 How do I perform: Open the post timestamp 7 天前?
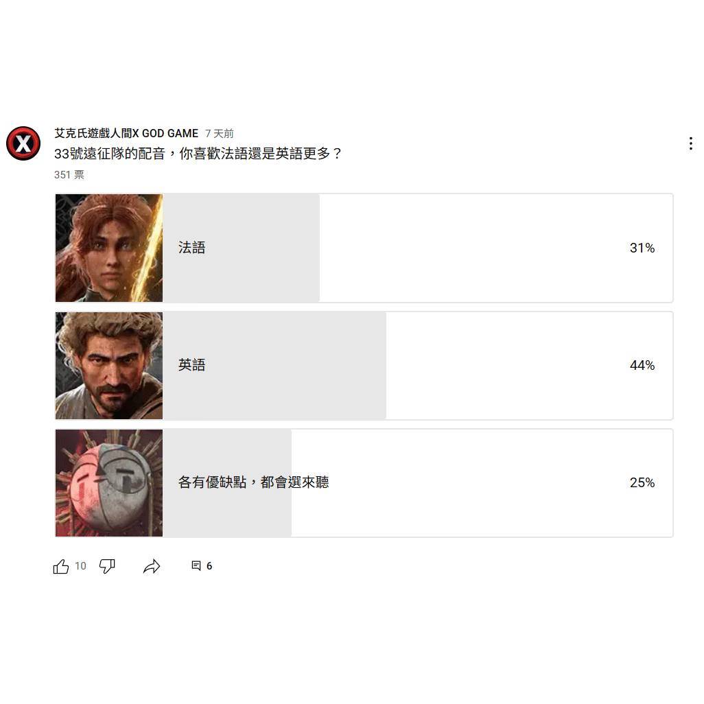(x=220, y=133)
